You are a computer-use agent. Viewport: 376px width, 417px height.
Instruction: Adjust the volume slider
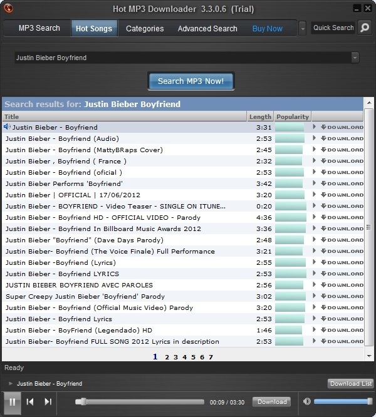(x=343, y=401)
